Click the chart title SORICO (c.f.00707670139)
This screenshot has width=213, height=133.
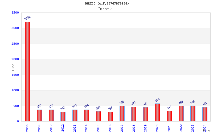pos(106,3)
